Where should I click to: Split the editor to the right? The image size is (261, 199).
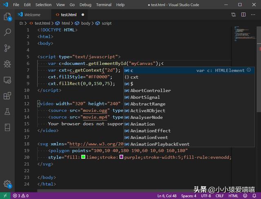(x=243, y=15)
